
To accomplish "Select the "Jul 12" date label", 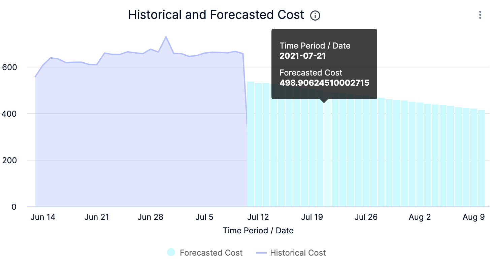I will [258, 217].
